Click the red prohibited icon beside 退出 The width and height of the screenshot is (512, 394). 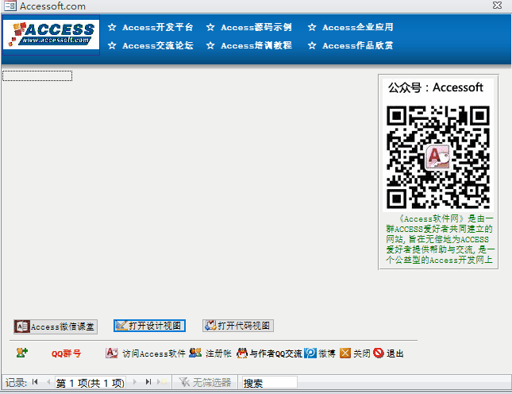click(378, 353)
